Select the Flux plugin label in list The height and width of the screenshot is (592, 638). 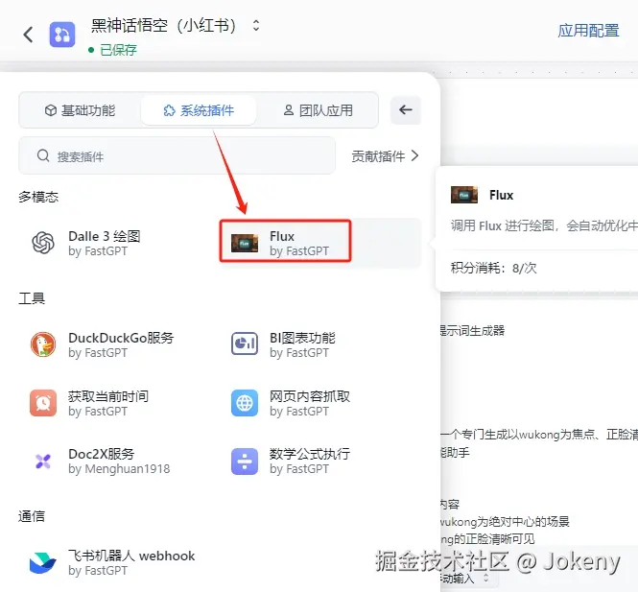point(282,236)
